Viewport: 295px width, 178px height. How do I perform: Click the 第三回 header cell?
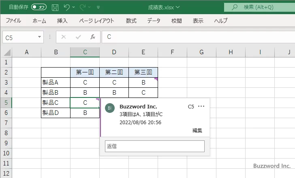(x=143, y=72)
